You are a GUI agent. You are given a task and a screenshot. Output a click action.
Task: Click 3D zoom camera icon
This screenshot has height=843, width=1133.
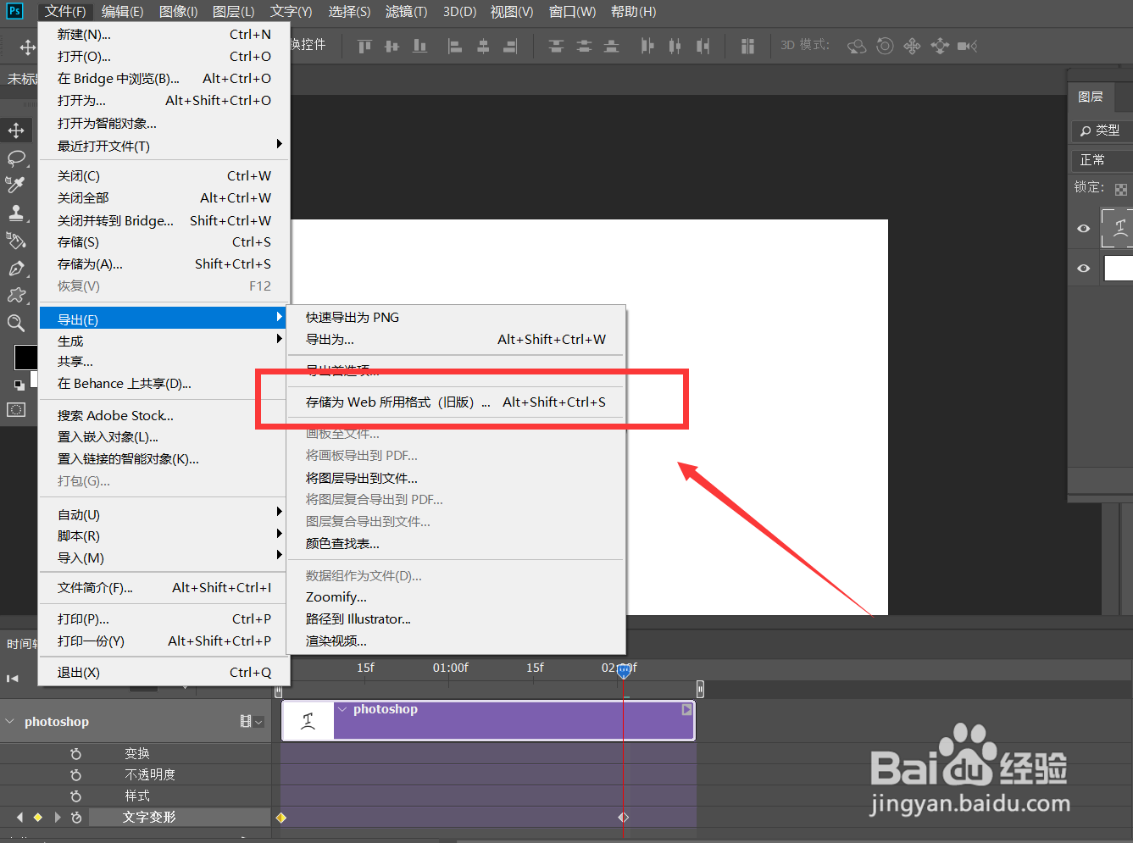968,46
